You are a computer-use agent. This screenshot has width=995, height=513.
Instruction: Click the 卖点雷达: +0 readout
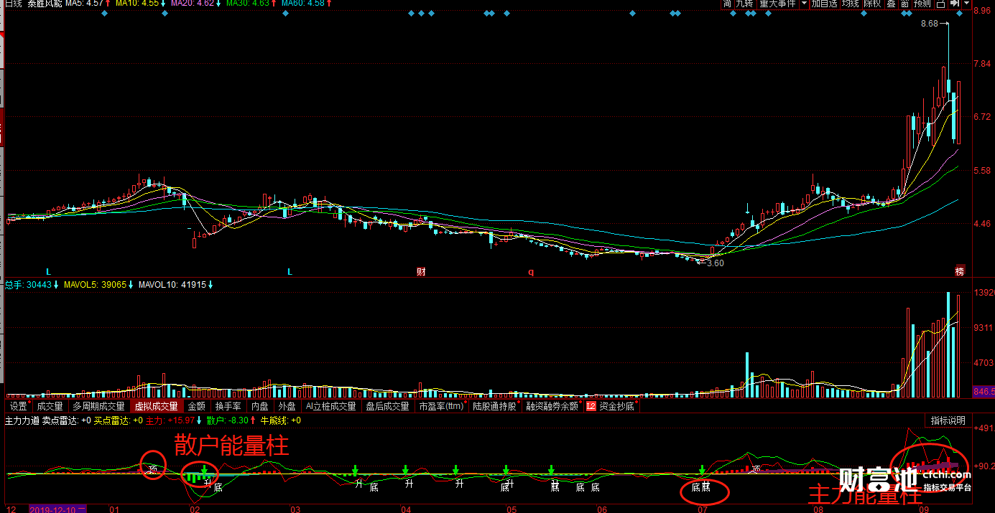(x=66, y=420)
